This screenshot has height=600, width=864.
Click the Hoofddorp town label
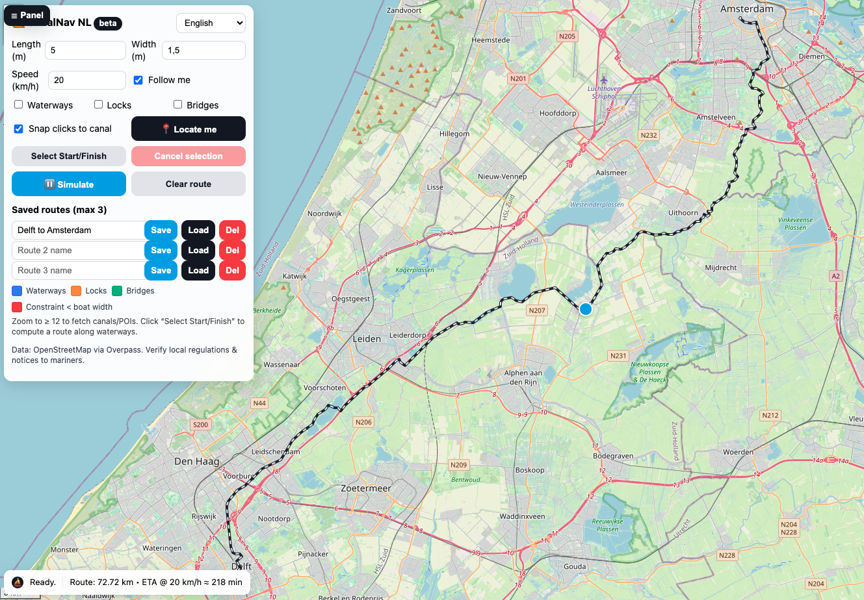558,113
